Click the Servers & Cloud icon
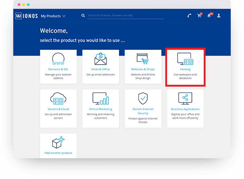Viewport: 244px width, 179px height. click(x=58, y=99)
